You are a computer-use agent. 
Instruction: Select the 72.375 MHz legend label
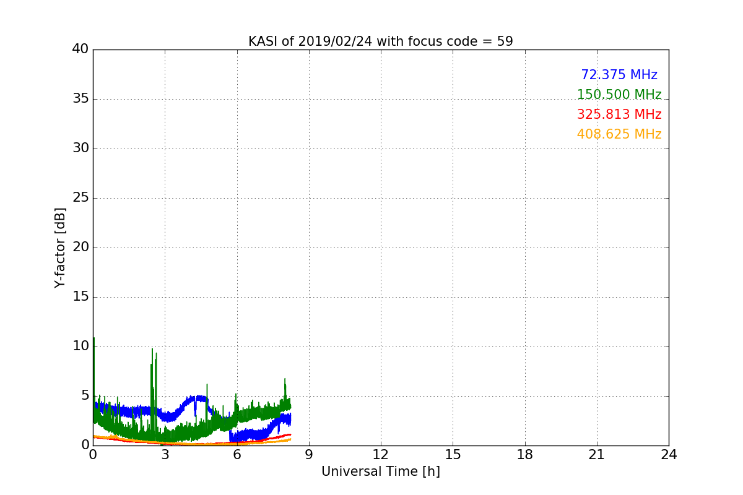[619, 75]
